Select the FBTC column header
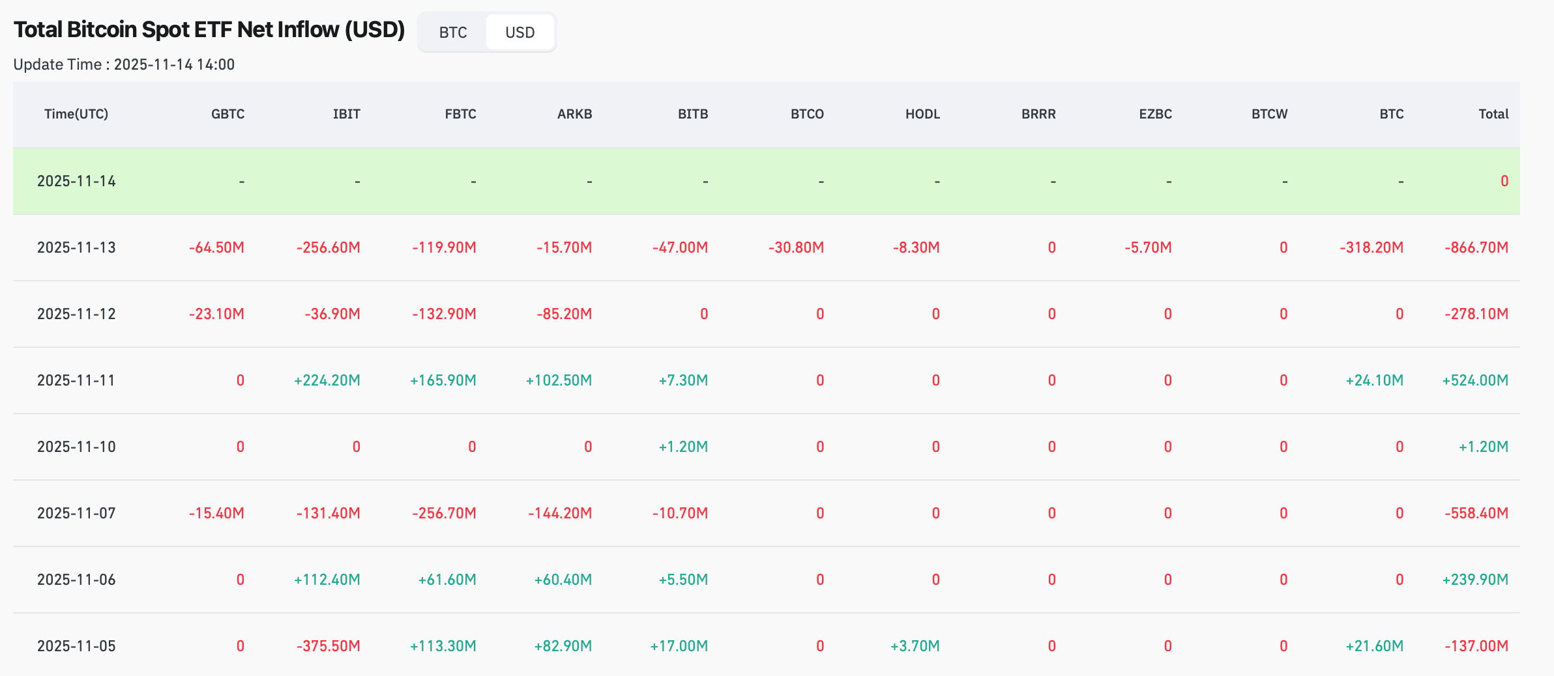This screenshot has width=1554, height=676. (x=460, y=114)
